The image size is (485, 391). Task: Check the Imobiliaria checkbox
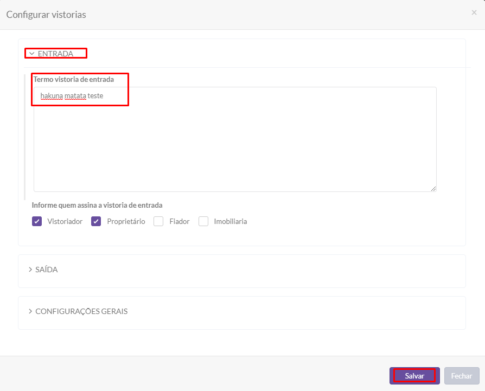203,221
